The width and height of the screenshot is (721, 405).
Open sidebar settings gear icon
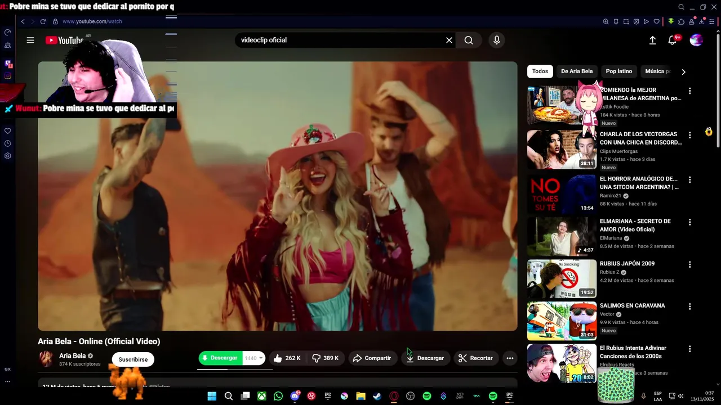click(8, 156)
